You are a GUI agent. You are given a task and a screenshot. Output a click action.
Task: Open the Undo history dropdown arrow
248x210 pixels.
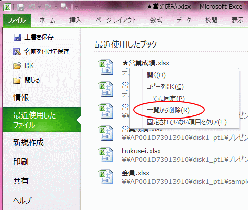39,7
